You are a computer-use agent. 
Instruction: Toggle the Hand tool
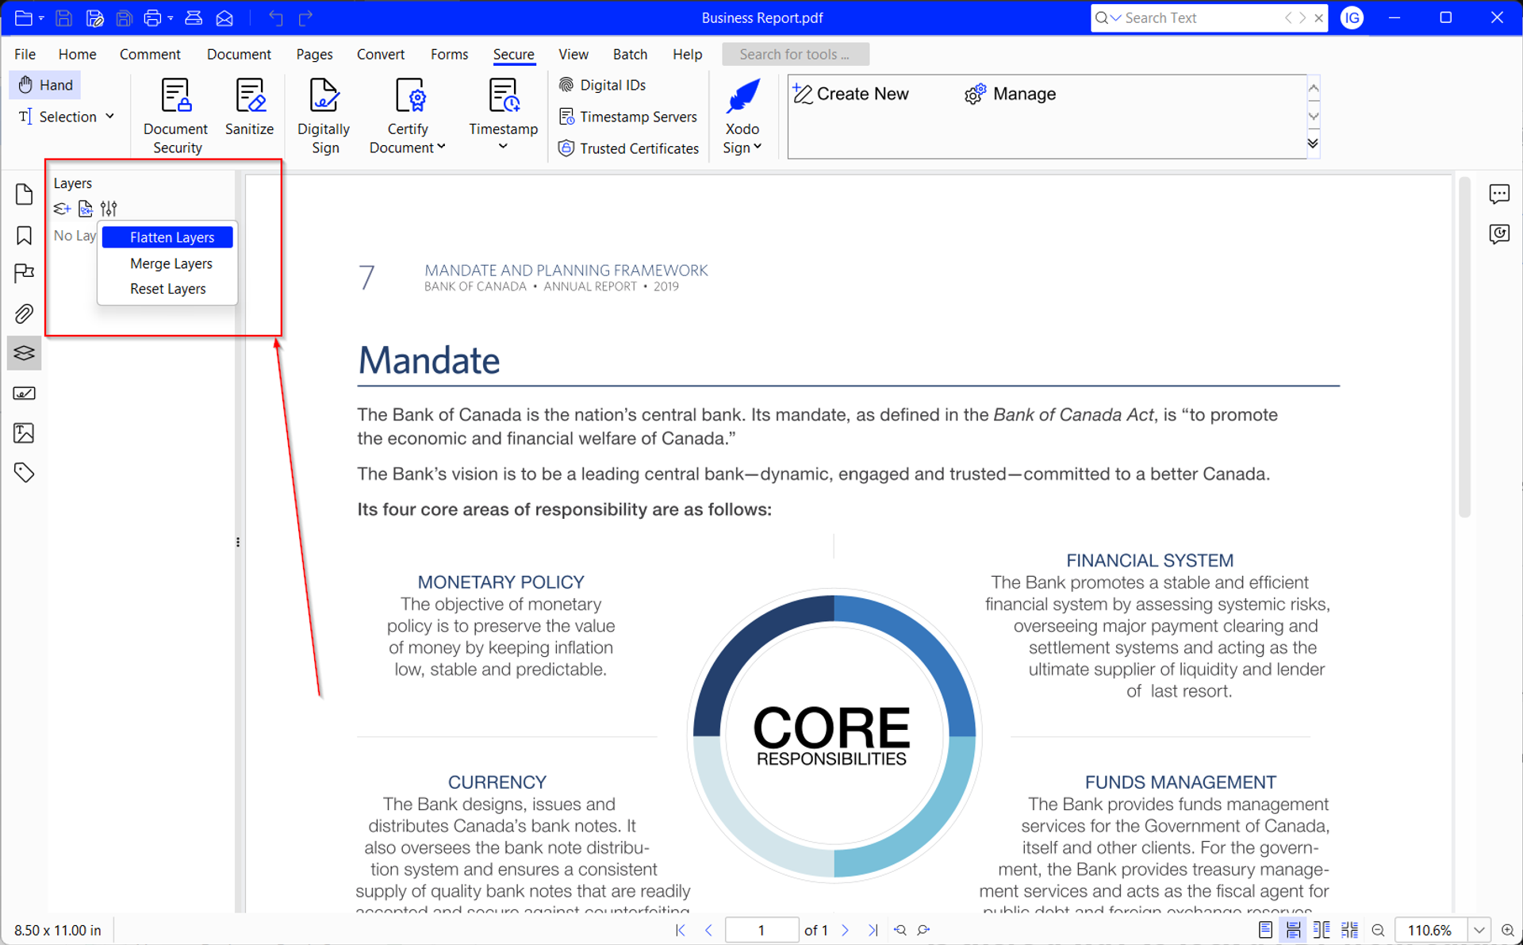(45, 85)
